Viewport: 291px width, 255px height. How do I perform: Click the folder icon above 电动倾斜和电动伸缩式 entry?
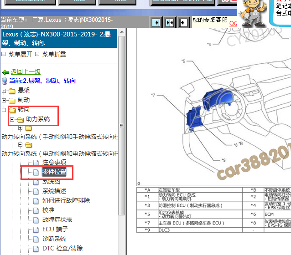(29, 145)
